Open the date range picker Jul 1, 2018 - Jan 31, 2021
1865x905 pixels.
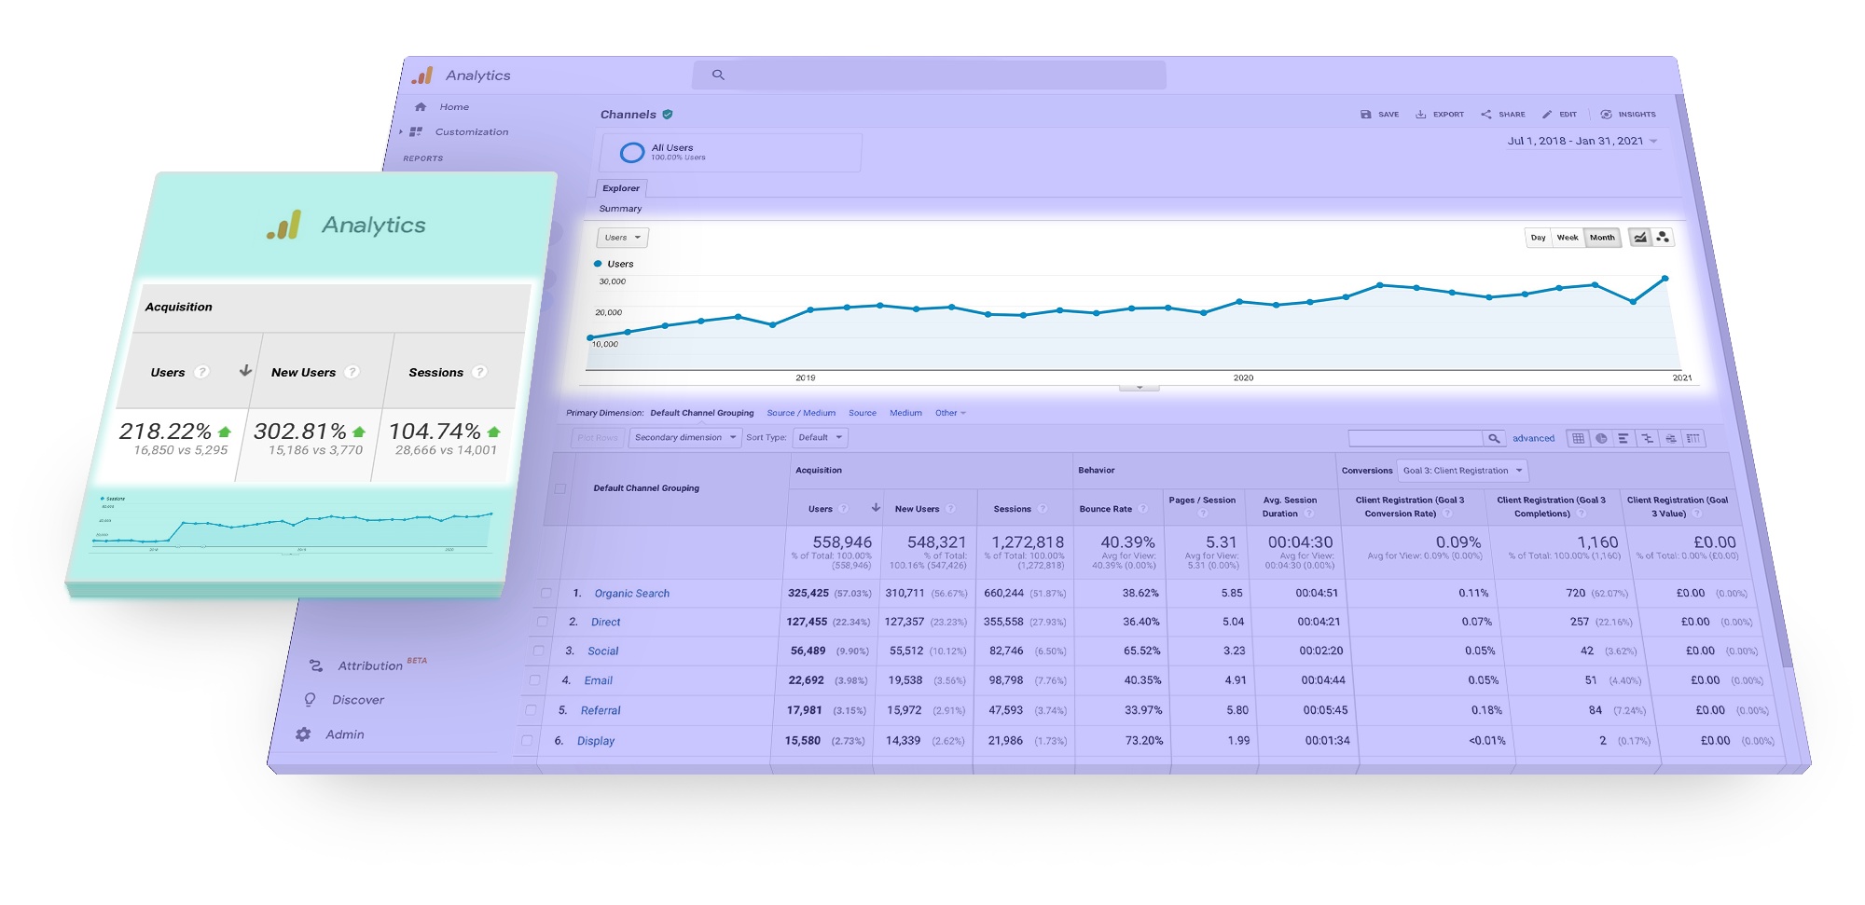[1582, 142]
